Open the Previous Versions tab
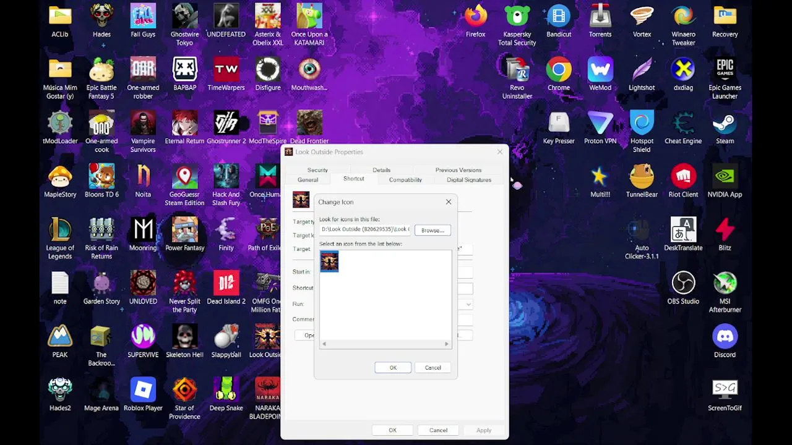 coord(458,170)
